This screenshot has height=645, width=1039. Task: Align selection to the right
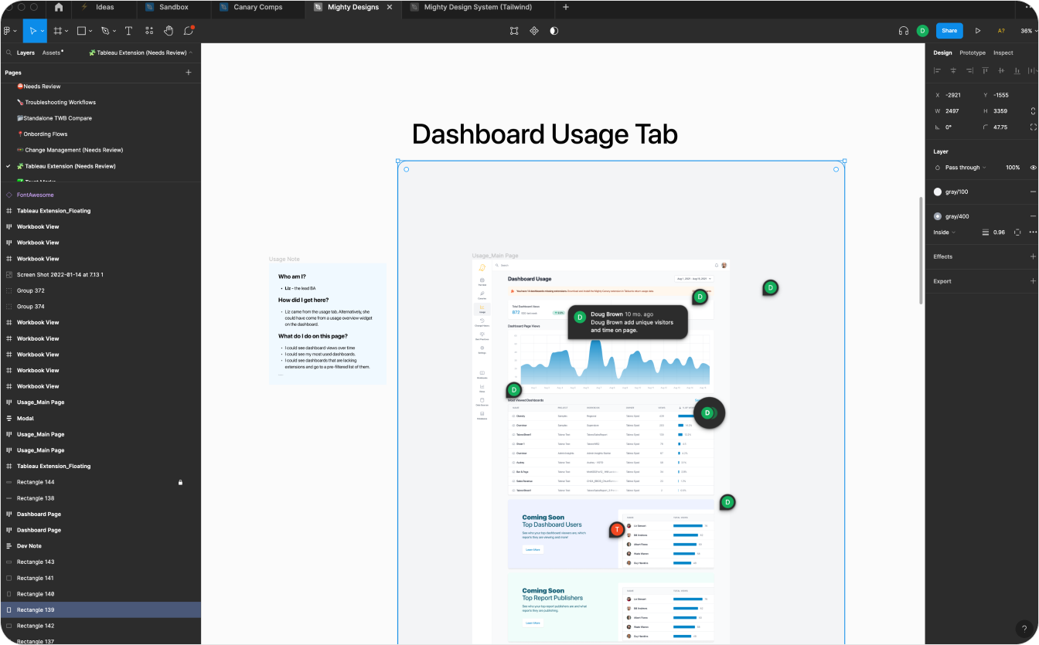click(969, 70)
